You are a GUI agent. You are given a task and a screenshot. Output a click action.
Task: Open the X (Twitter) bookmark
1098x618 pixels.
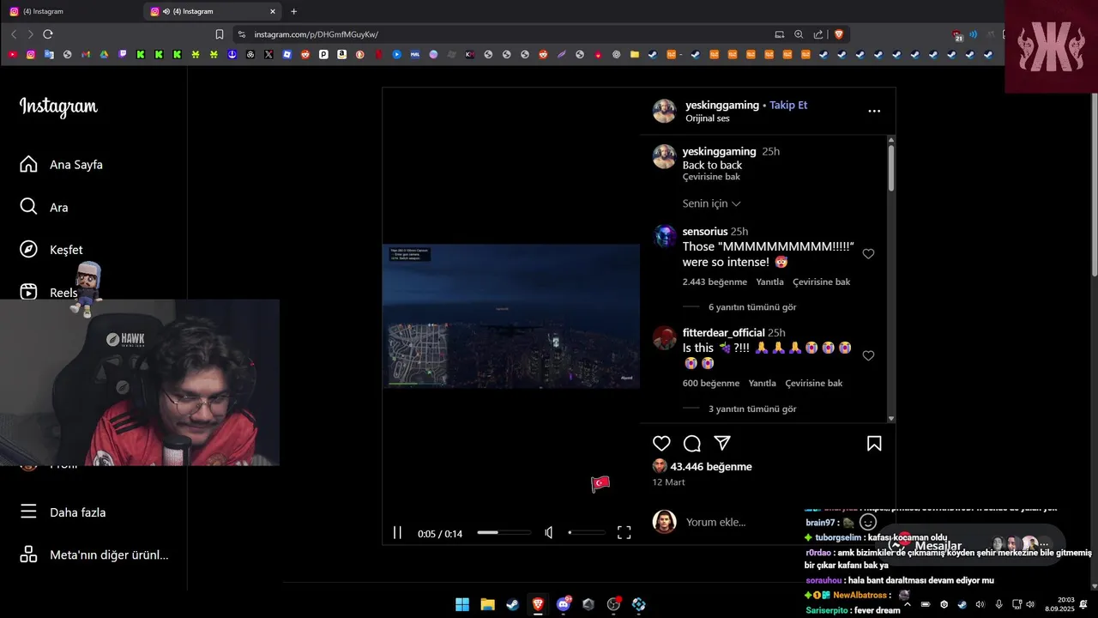click(x=268, y=54)
